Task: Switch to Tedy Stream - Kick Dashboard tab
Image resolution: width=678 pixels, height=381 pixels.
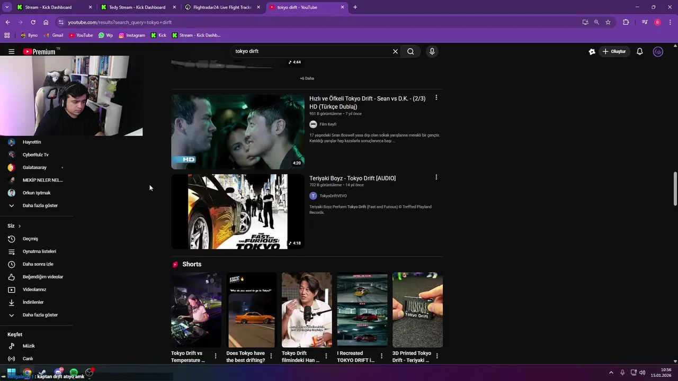Action: tap(137, 7)
